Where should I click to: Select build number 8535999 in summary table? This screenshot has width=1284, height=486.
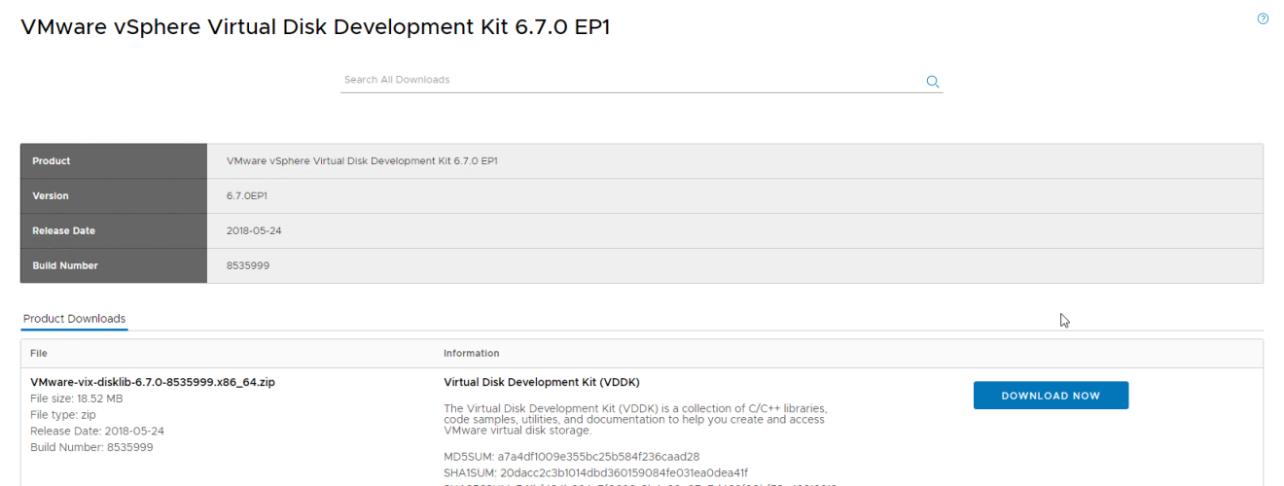click(x=248, y=265)
